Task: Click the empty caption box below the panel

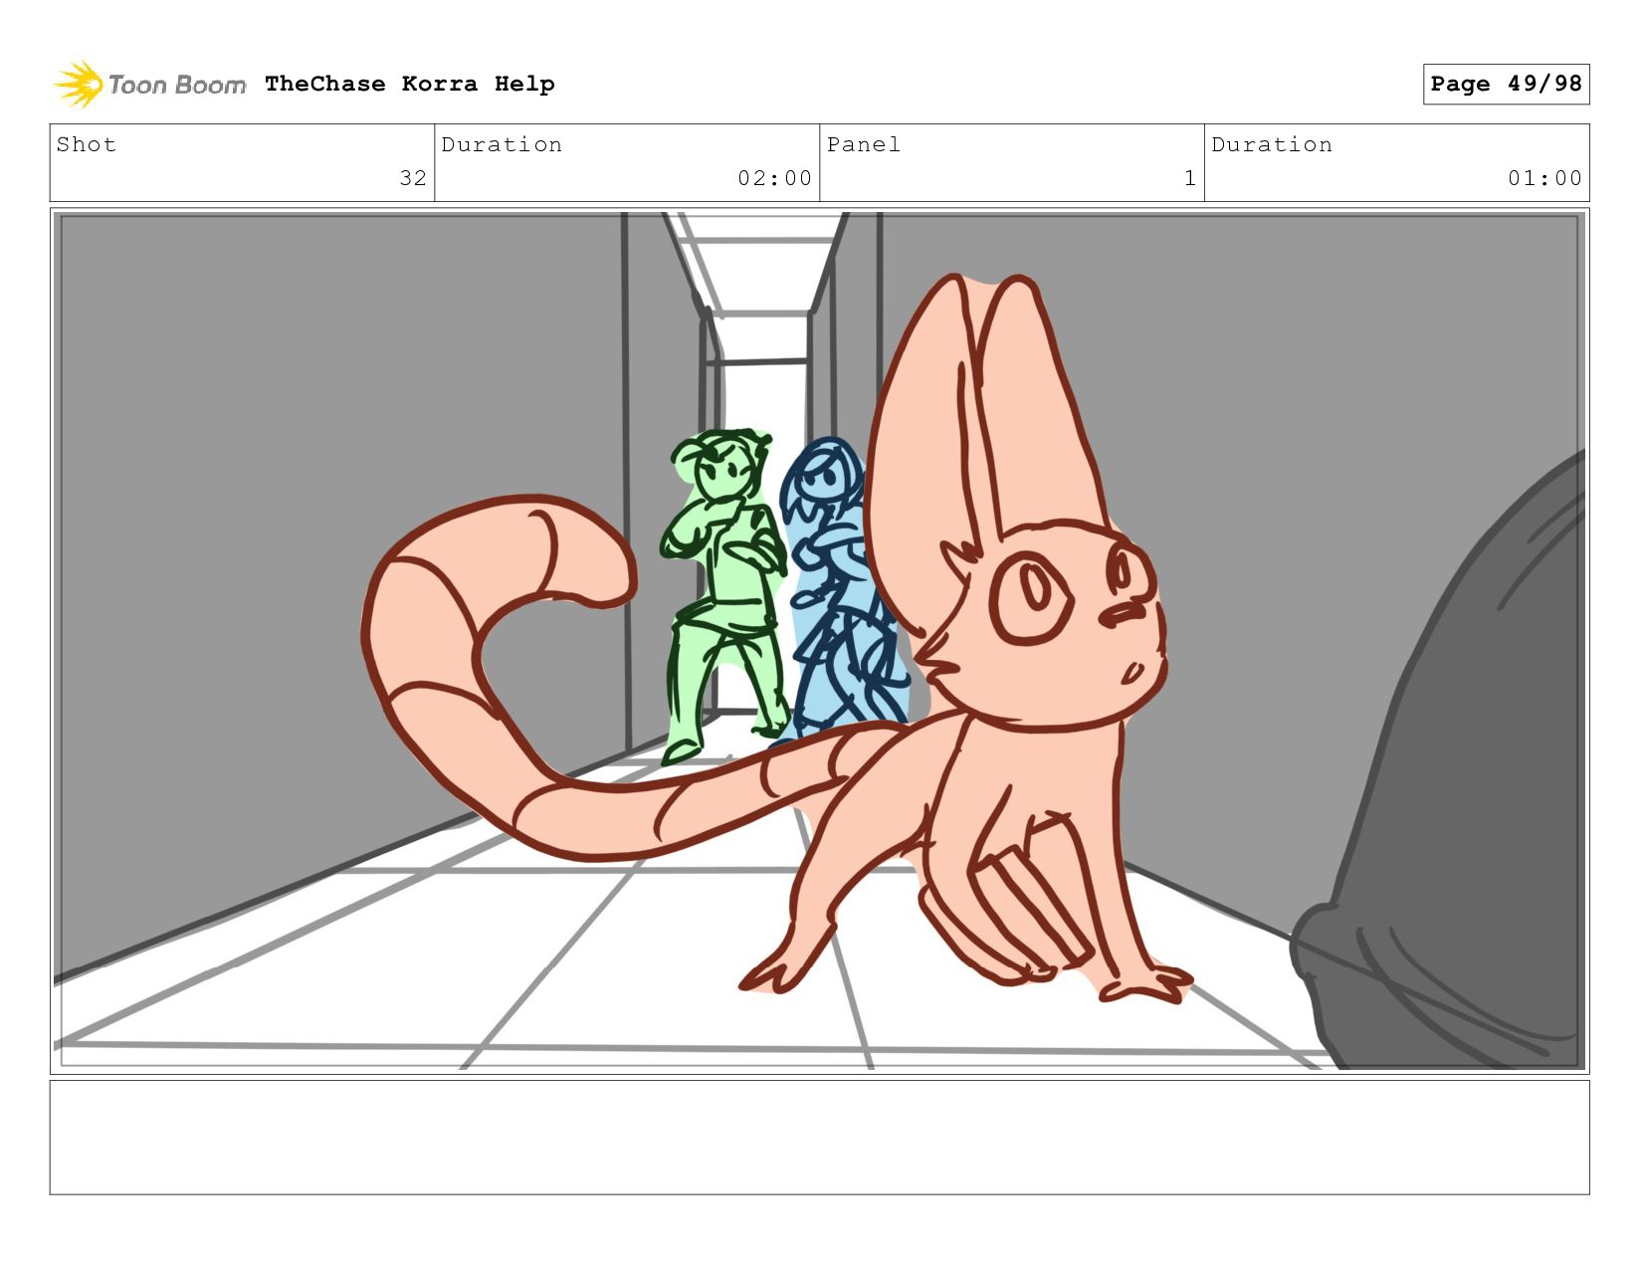Action: (x=819, y=1138)
